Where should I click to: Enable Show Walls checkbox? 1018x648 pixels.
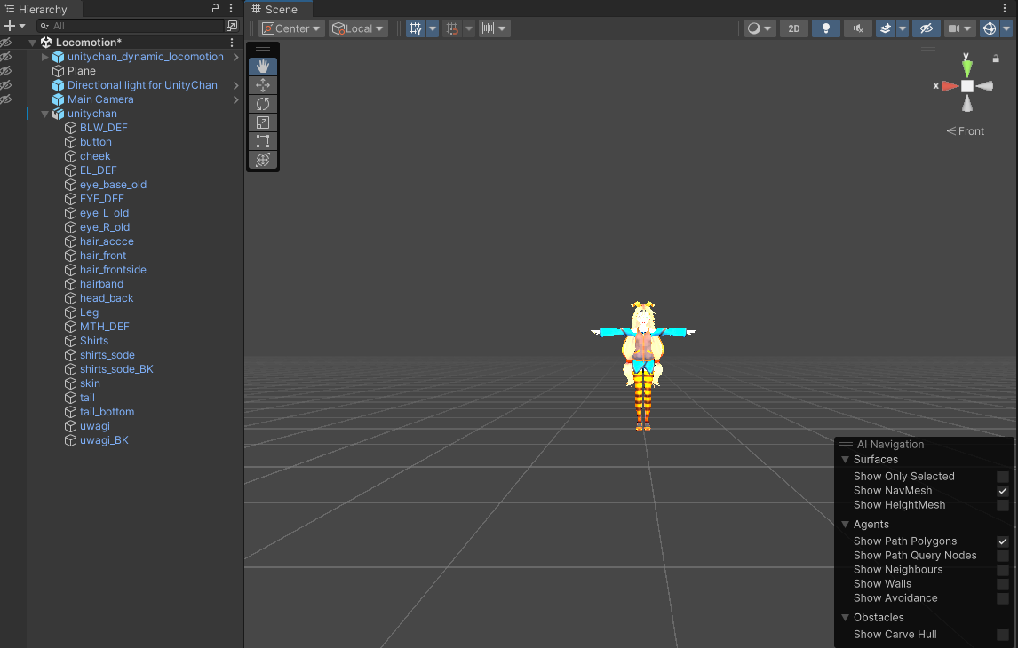[1002, 584]
